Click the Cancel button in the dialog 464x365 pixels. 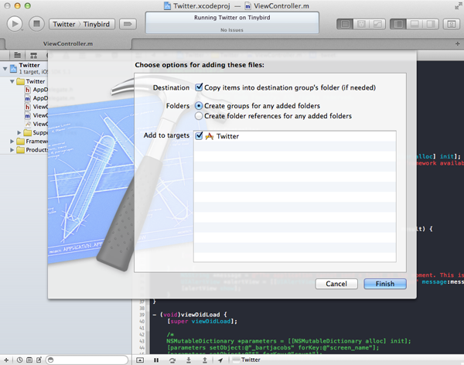tap(336, 284)
